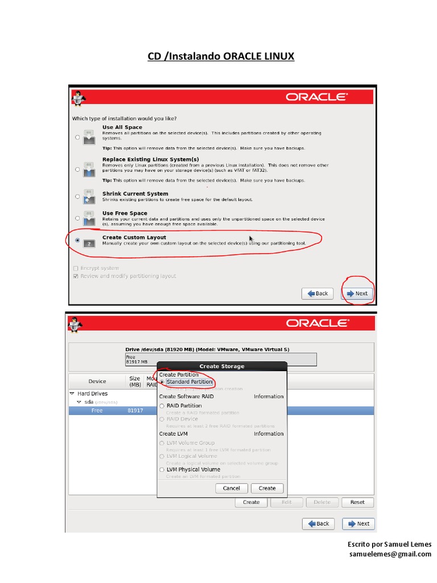Click the 'Which type of installation' question text

125,118
